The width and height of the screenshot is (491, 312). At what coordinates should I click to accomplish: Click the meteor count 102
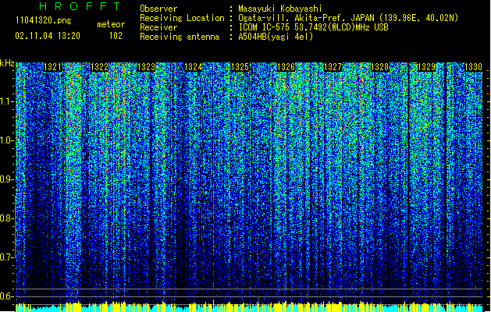[x=116, y=36]
